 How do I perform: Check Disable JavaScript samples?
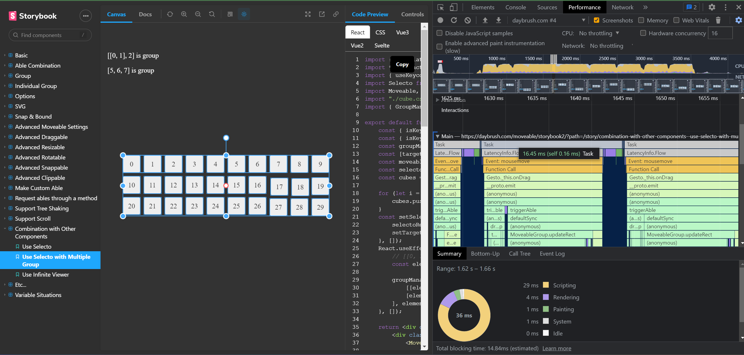pos(440,33)
